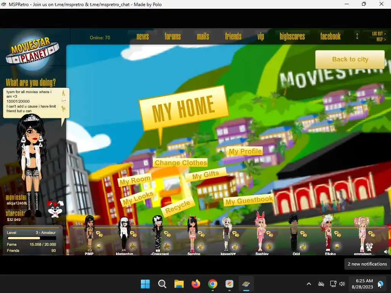
Task: Click the -Cresxcent avatar in friends bar
Action: pyautogui.click(x=158, y=234)
